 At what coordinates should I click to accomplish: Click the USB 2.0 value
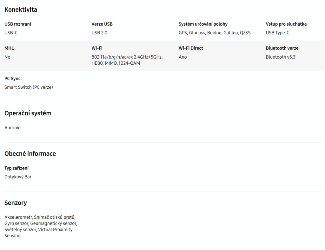(x=102, y=33)
